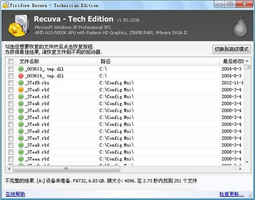Open the 检查更新... link
The height and width of the screenshot is (200, 255).
[231, 194]
